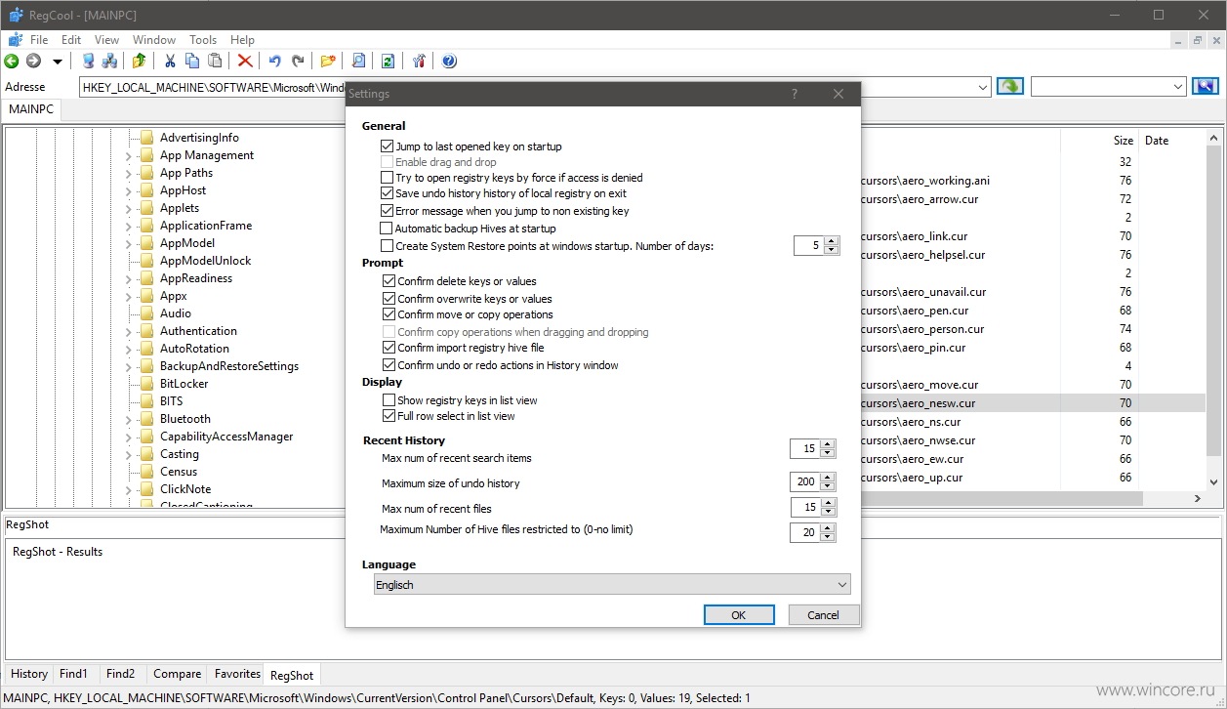
Task: Open the Language dropdown showing Englisch
Action: [x=612, y=585]
